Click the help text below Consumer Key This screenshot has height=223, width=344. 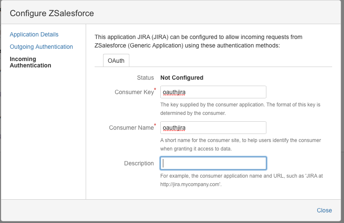240,109
